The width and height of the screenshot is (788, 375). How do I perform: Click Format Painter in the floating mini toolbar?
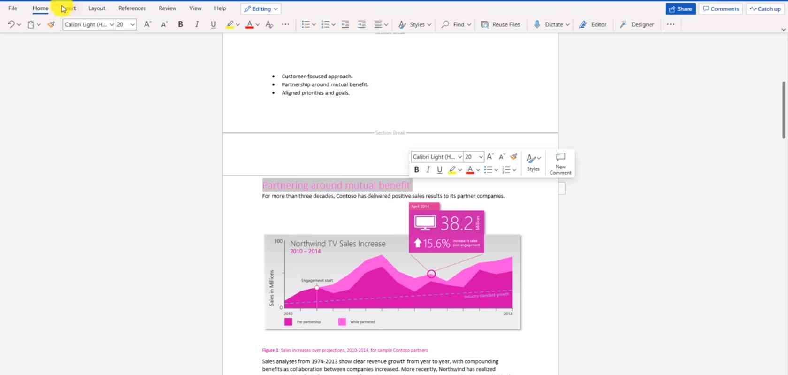pyautogui.click(x=513, y=157)
